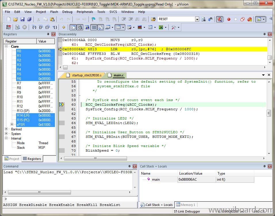
Task: Click the Value column header in Registers
Action: (46, 41)
